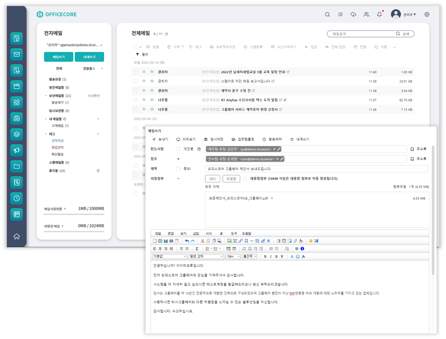Screen dimensions: 446x339
Task: Open the 편집 menu in editor
Action: [x=171, y=234]
